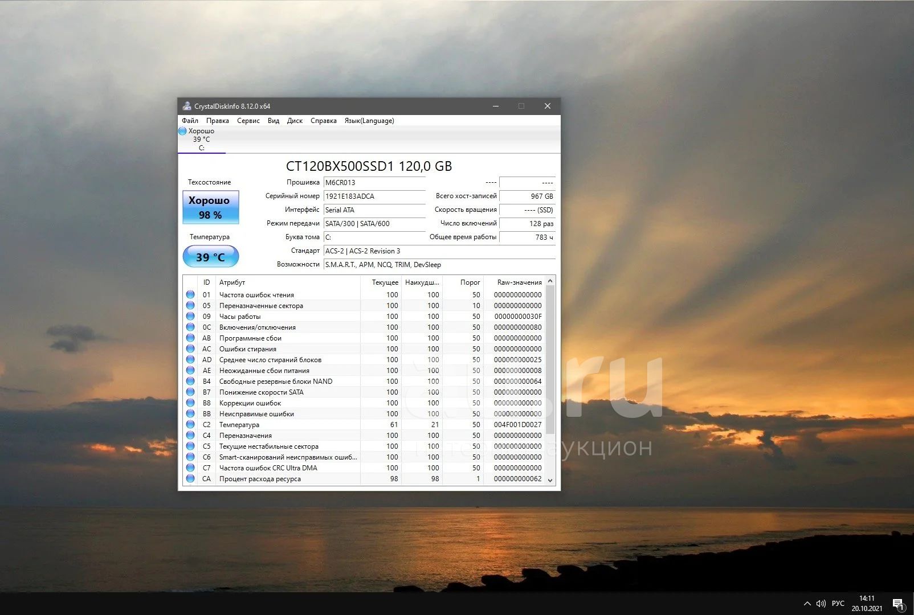Click status icon for Коррекции ошибок
Viewport: 914px width, 615px height.
tap(190, 403)
